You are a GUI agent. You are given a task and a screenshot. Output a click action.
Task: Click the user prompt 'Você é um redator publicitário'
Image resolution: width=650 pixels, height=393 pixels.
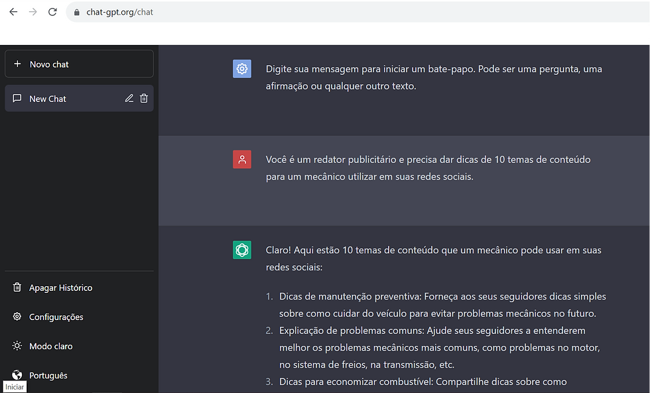[x=428, y=168]
